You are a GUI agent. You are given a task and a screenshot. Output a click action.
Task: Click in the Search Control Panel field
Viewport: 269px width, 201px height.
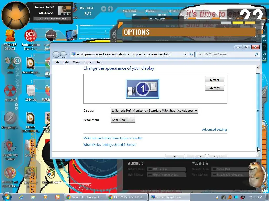pos(226,54)
